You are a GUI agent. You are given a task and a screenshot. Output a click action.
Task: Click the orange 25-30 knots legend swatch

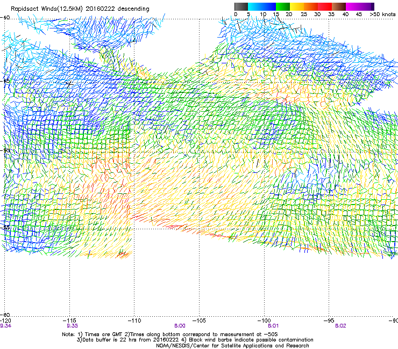tap(311, 6)
